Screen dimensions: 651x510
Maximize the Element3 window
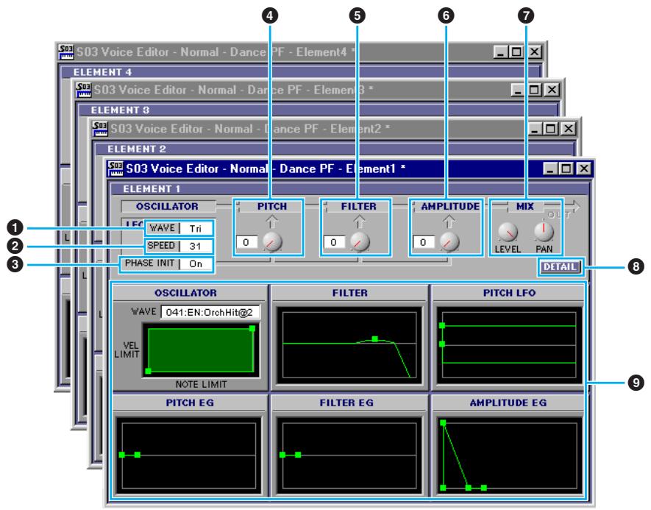pyautogui.click(x=534, y=90)
